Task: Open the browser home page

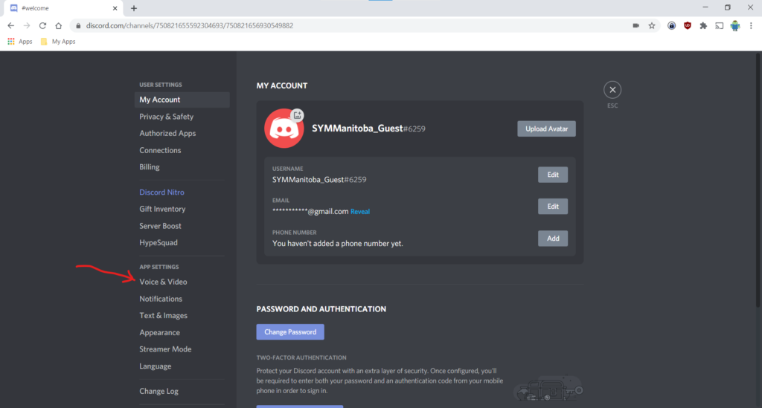Action: [x=58, y=26]
